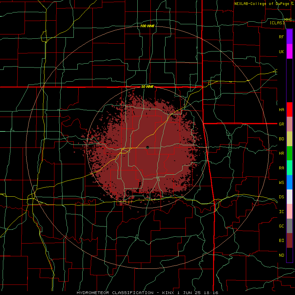Click the RF legend label
The image size is (295, 295).
point(282,37)
